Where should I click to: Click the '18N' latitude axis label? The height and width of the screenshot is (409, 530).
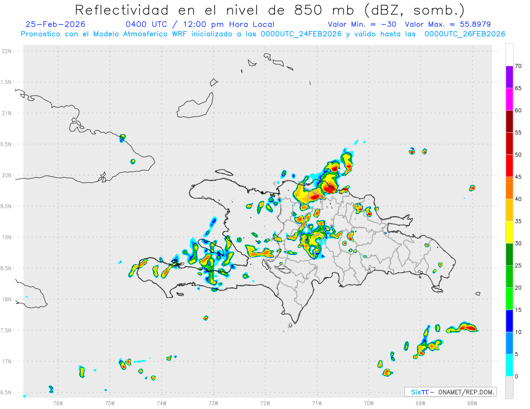coord(8,299)
